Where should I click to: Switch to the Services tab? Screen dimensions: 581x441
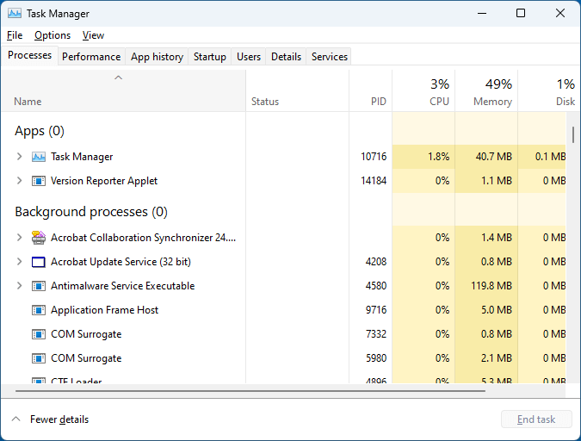tap(330, 57)
